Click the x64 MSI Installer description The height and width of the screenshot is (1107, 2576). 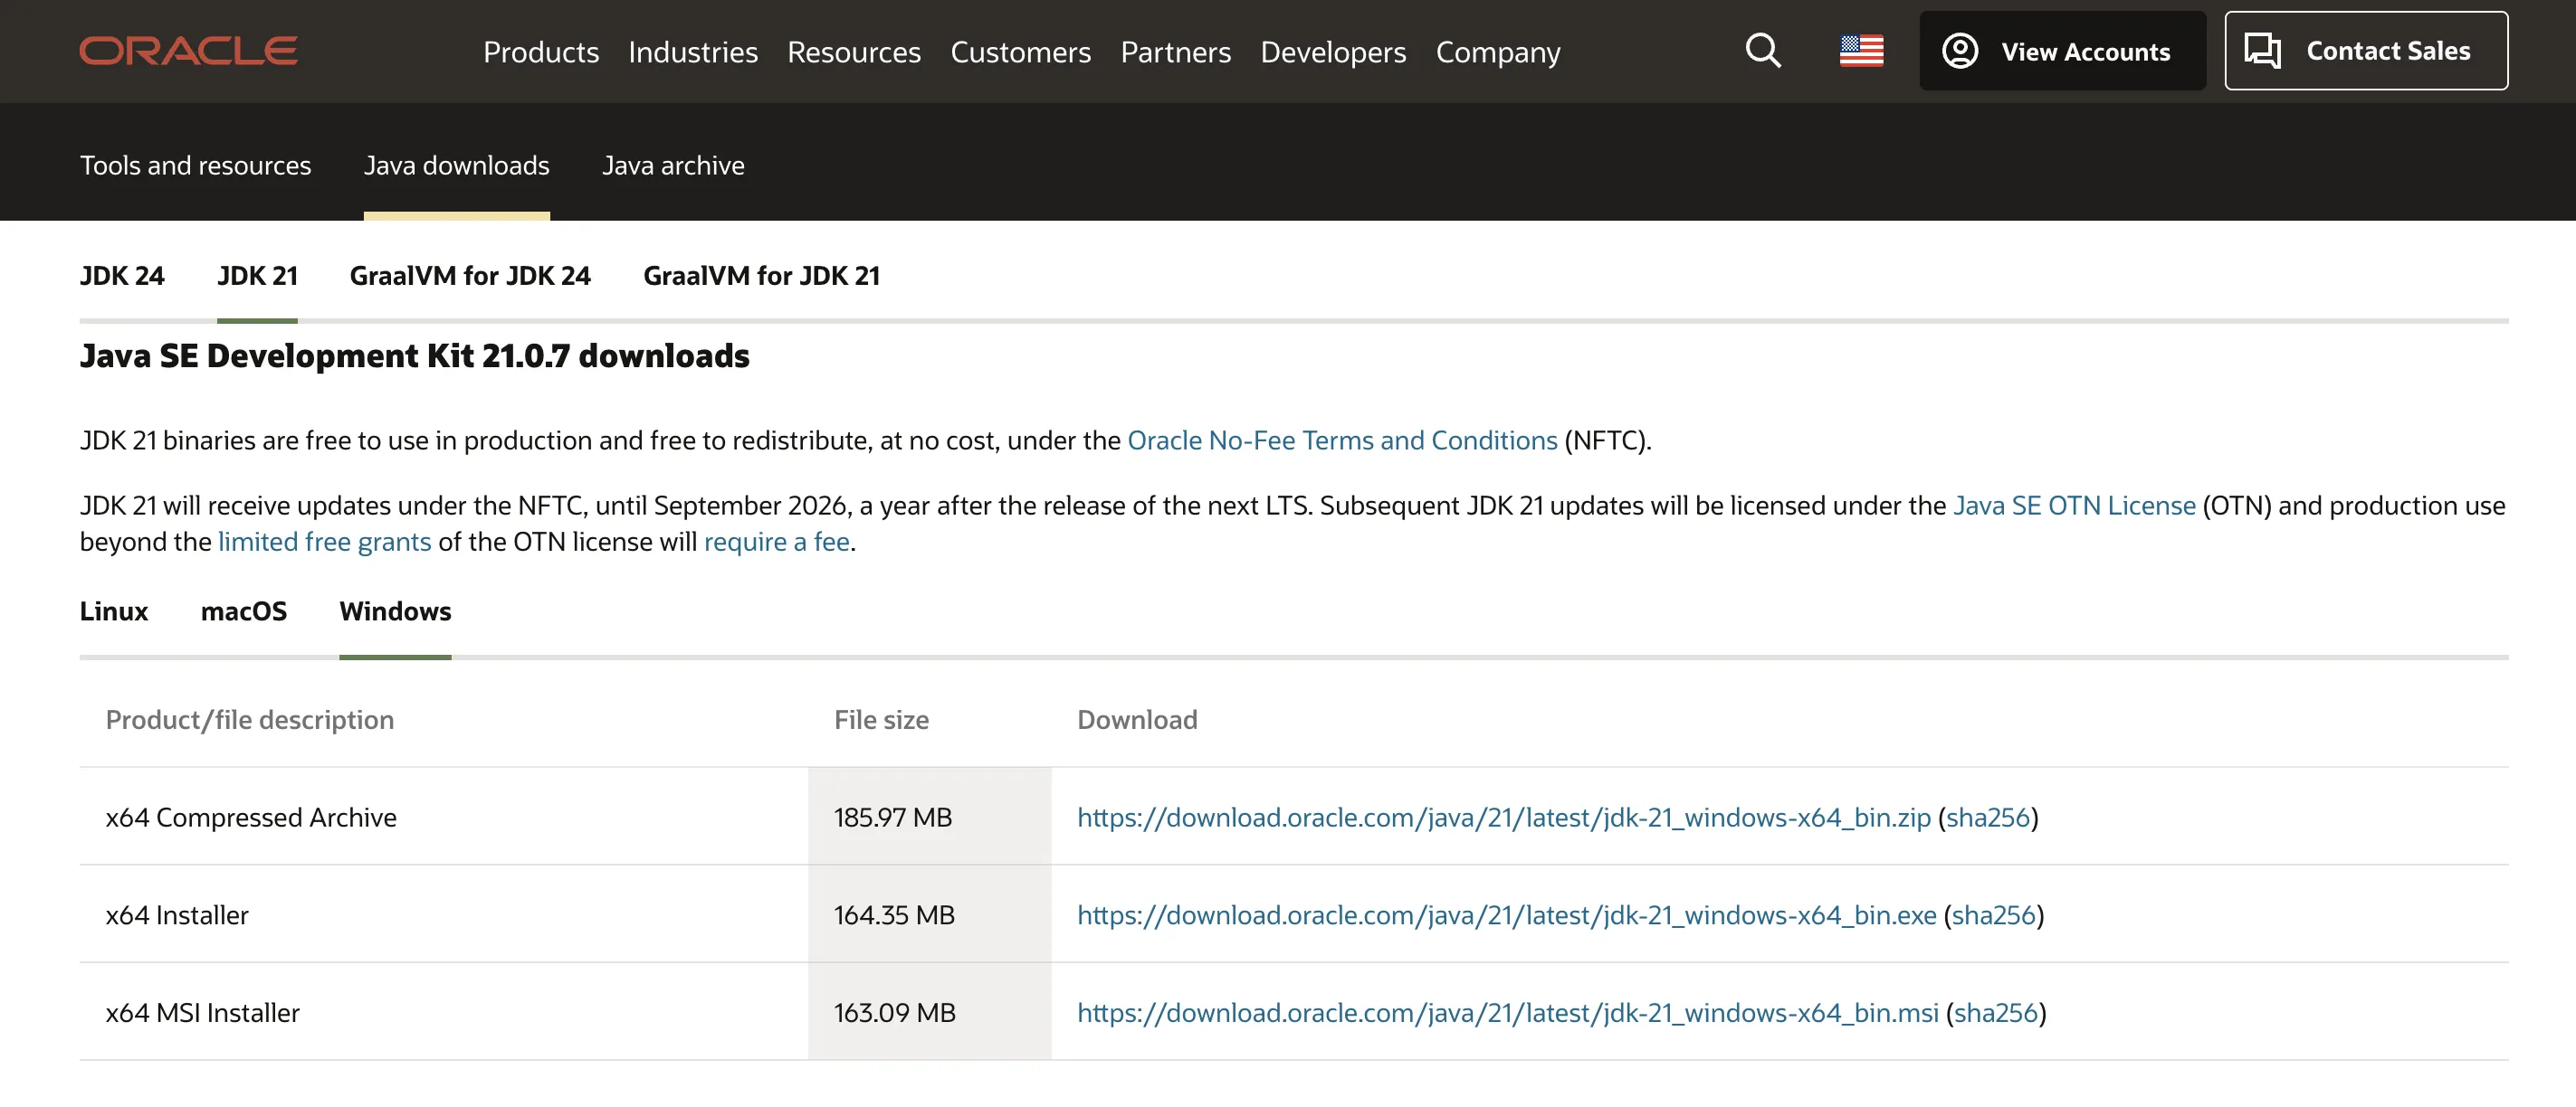point(202,1013)
